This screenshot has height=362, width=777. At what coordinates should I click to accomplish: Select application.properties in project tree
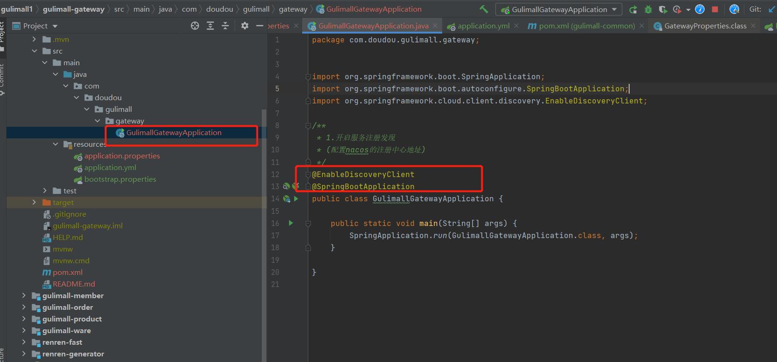[x=122, y=156]
